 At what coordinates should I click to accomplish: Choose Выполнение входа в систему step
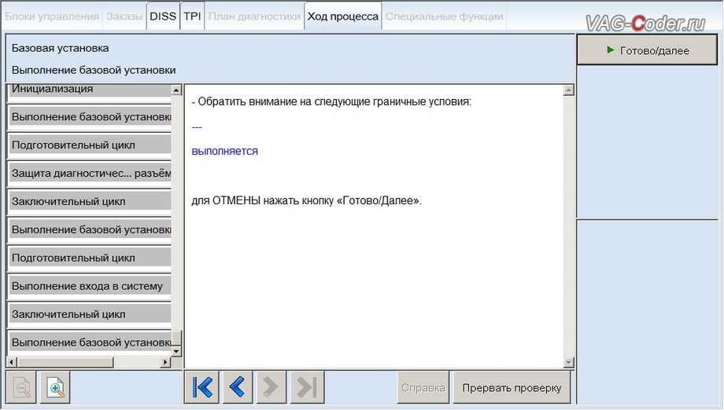tap(88, 286)
